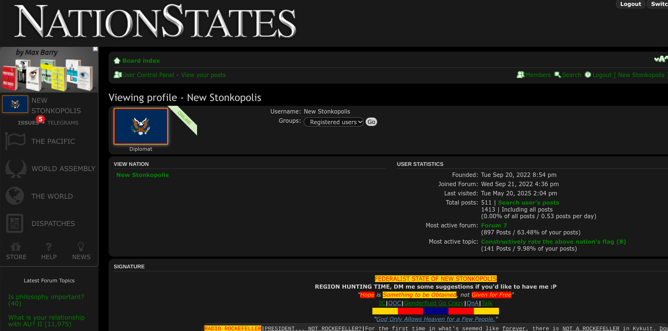668x331 pixels.
Task: Click View your posts link
Action: coord(203,75)
